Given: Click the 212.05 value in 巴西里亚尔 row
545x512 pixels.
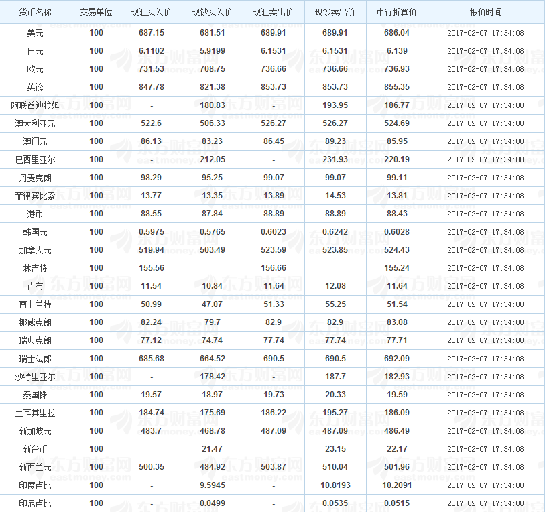Looking at the screenshot, I should tap(213, 159).
